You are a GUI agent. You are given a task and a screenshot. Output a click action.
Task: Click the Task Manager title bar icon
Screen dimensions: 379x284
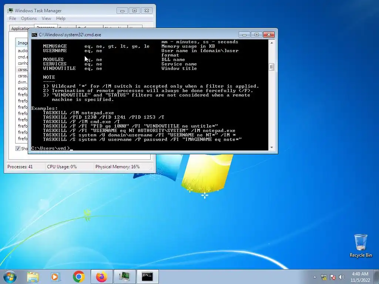pos(10,11)
